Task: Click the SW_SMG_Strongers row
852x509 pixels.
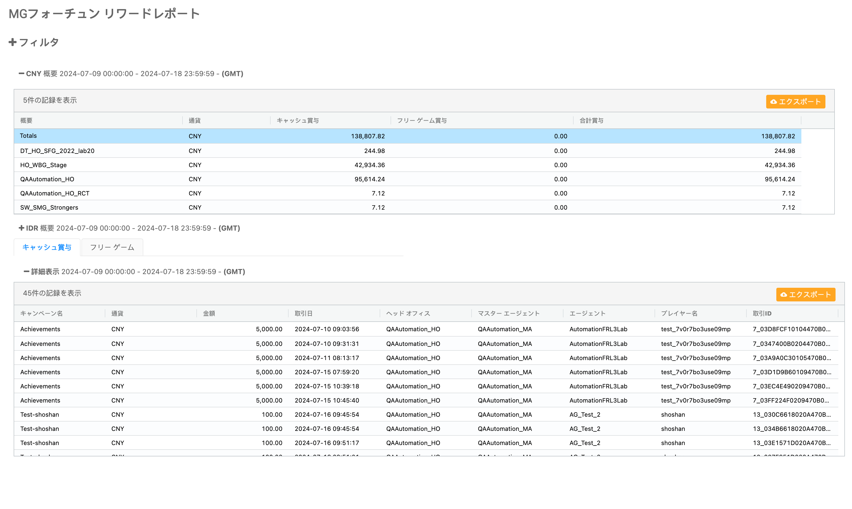Action: click(49, 208)
